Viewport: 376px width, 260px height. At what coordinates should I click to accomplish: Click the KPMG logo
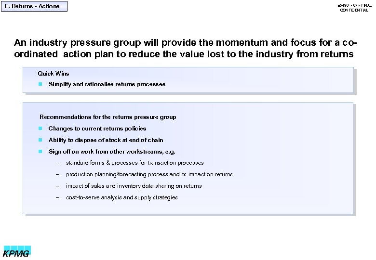click(17, 251)
